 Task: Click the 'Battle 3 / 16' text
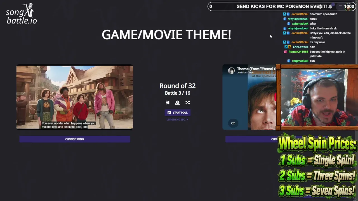(x=178, y=93)
